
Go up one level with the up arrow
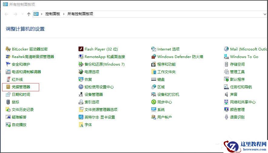tap(29, 14)
